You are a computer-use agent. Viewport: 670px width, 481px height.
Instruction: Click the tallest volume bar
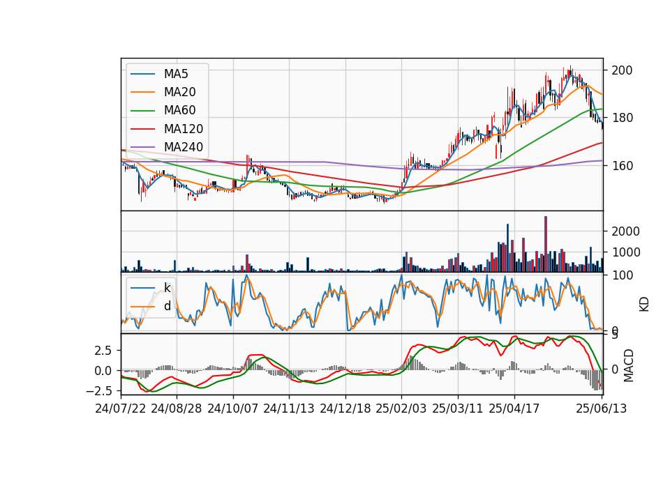(546, 244)
